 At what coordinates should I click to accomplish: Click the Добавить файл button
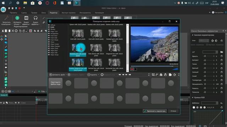[x=57, y=75]
